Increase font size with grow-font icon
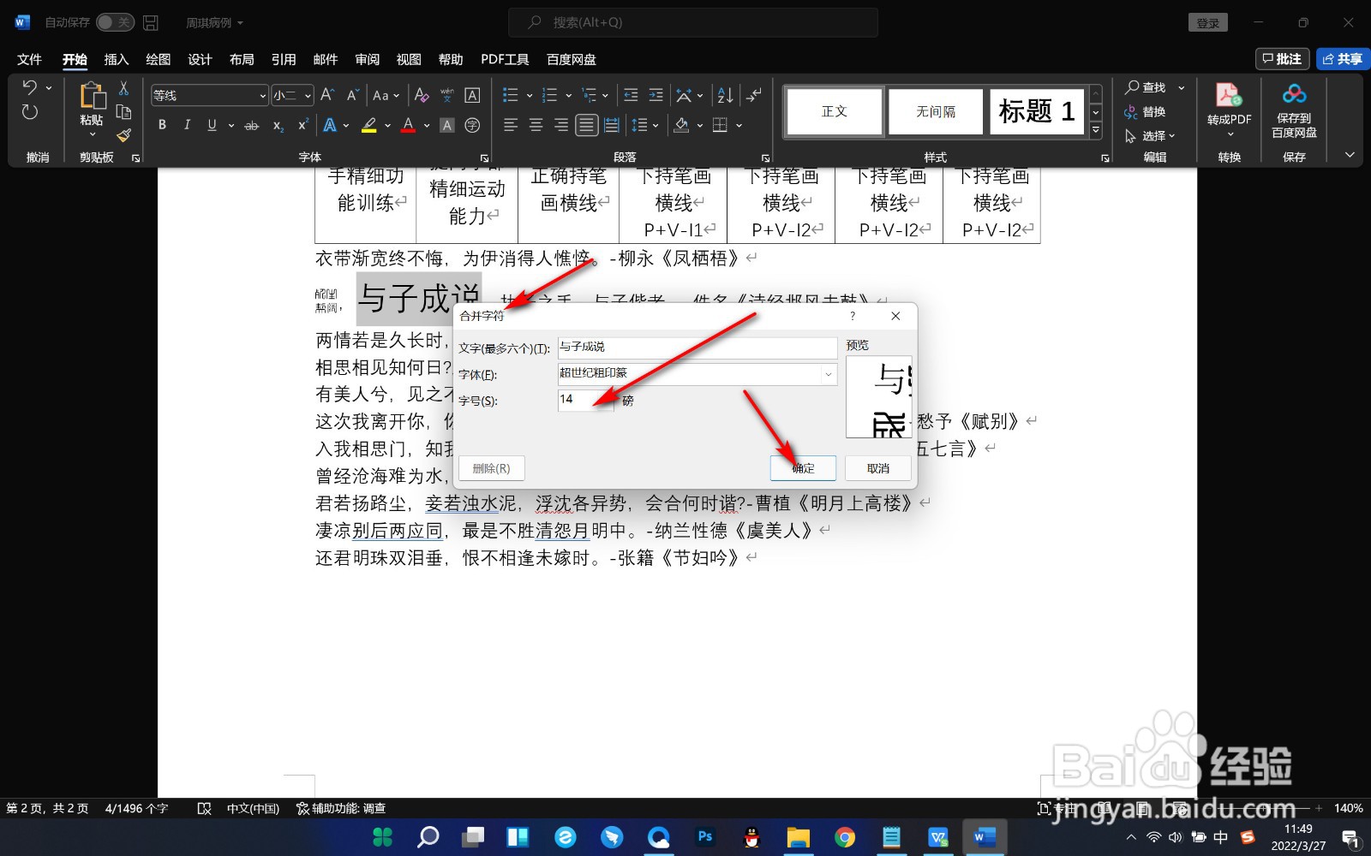The image size is (1371, 856). 327,95
